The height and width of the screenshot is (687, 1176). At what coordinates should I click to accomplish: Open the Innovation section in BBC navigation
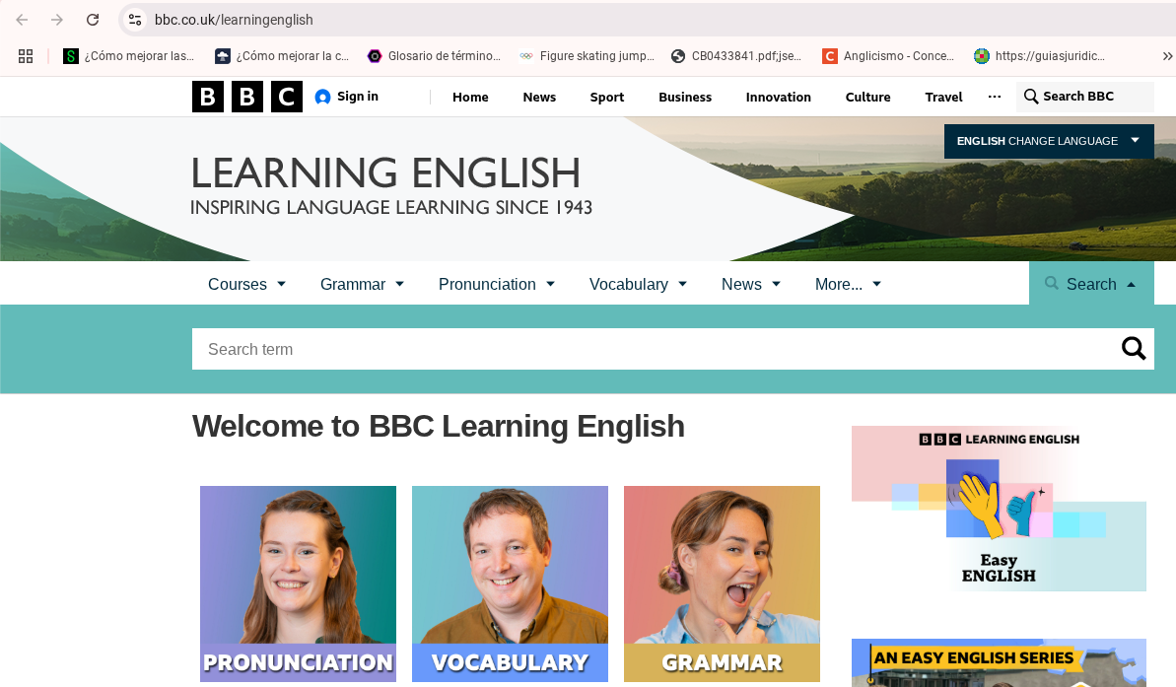778,97
